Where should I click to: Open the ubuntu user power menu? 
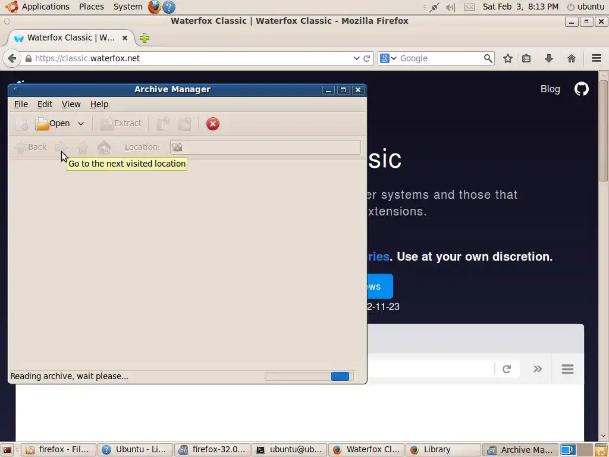click(x=585, y=7)
